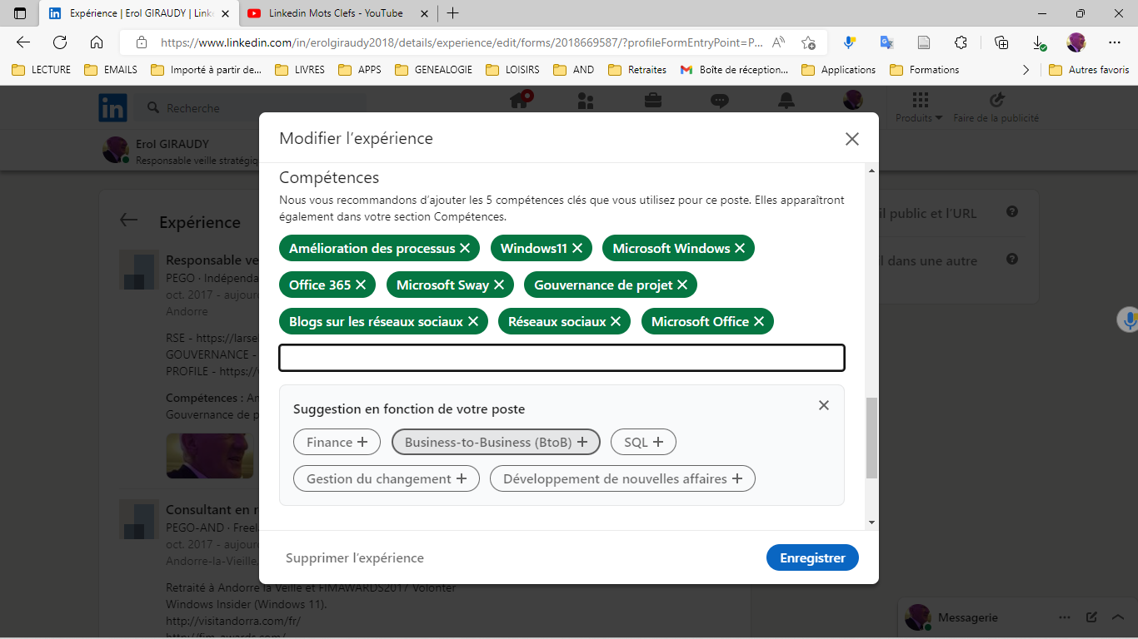Click the Enregistrer button
Screen dimensions: 1138x639
(812, 557)
